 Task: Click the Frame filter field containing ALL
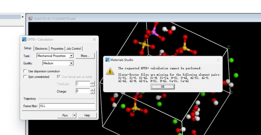(x=67, y=106)
